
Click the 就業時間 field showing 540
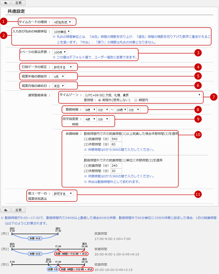[116, 139]
